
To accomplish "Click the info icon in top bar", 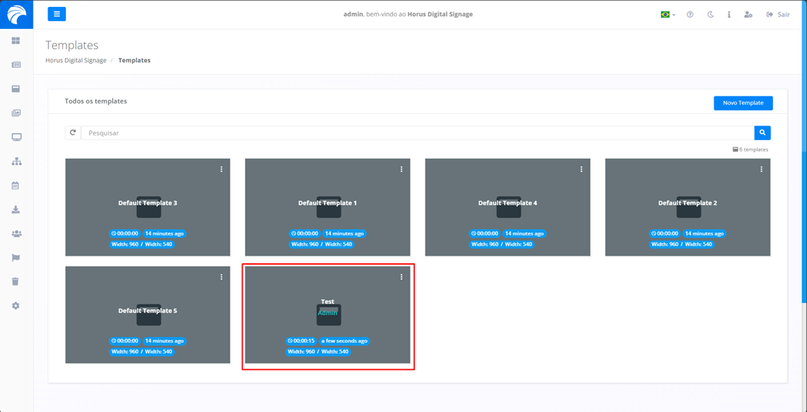I will 729,15.
